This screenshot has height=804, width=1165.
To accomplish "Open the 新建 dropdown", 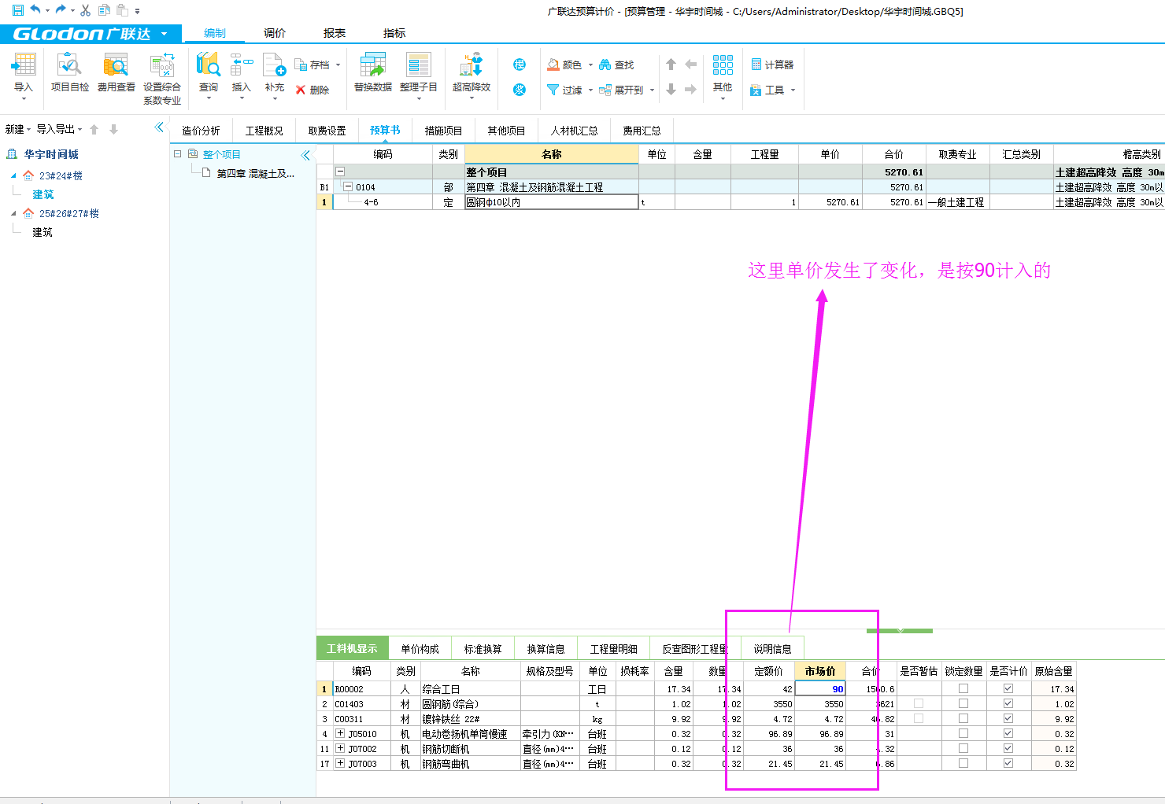I will point(18,129).
